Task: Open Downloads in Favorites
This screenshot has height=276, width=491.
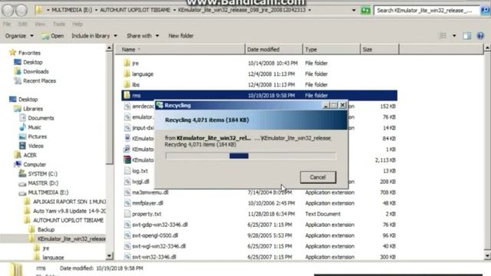Action: (x=36, y=71)
